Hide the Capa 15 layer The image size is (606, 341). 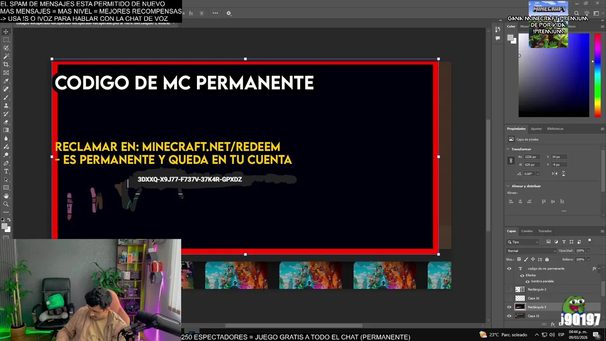(x=509, y=316)
